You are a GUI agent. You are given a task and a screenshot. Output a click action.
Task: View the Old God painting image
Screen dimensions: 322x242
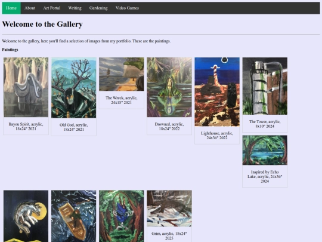pos(74,88)
